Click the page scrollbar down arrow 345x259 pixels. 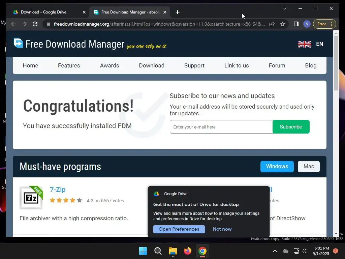pos(336,234)
